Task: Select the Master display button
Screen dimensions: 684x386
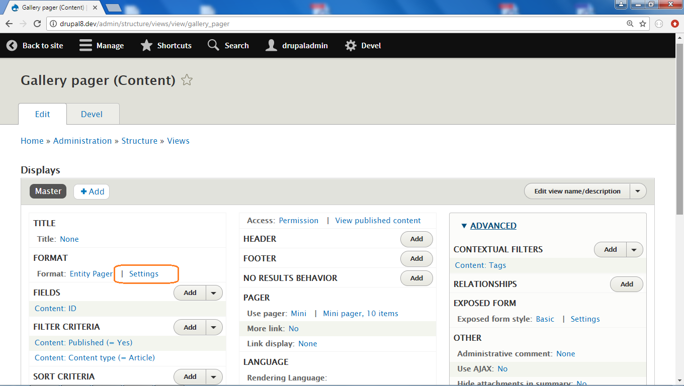Action: 48,191
